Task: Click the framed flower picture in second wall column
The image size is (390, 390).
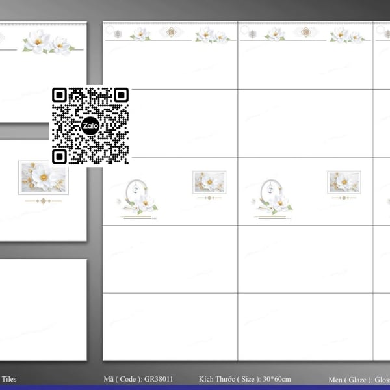Action: point(344,182)
